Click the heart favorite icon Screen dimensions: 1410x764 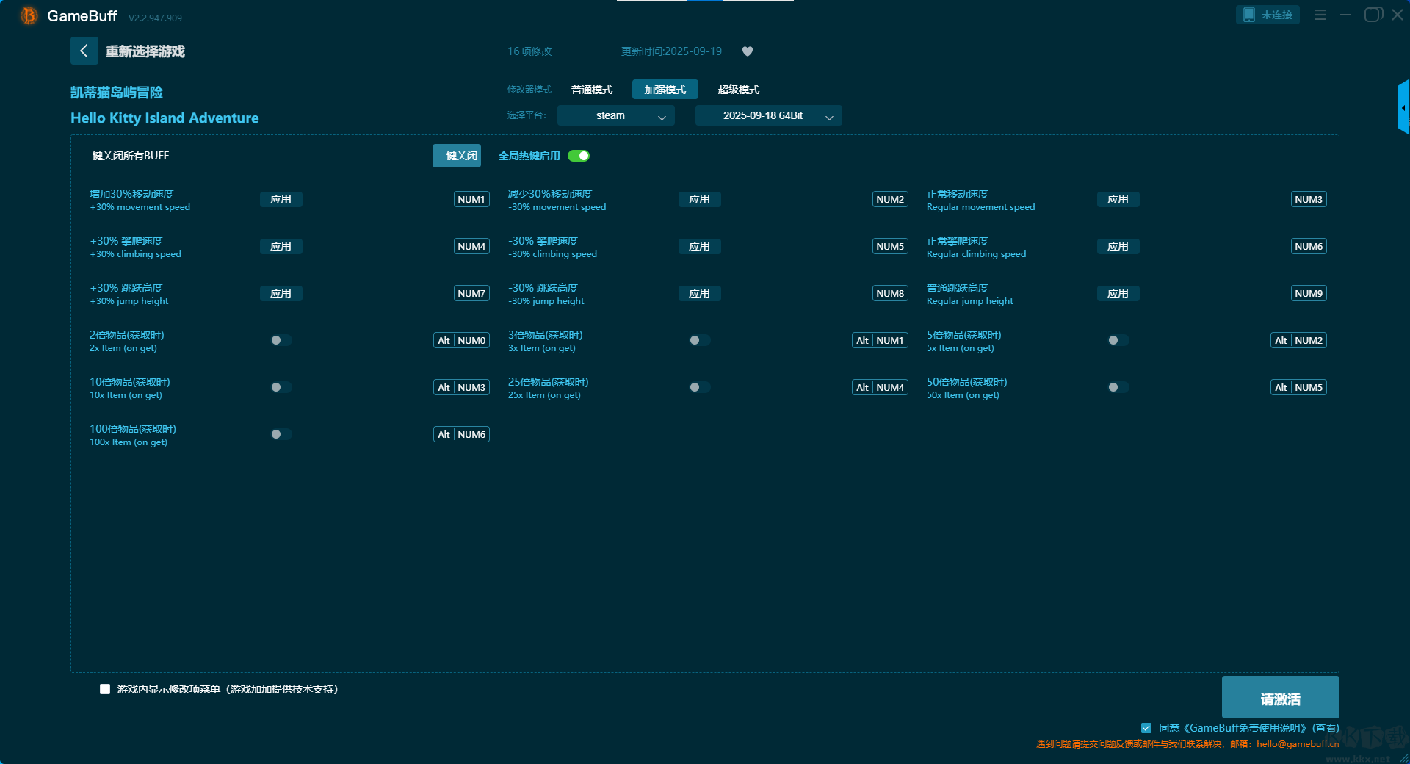(x=748, y=51)
